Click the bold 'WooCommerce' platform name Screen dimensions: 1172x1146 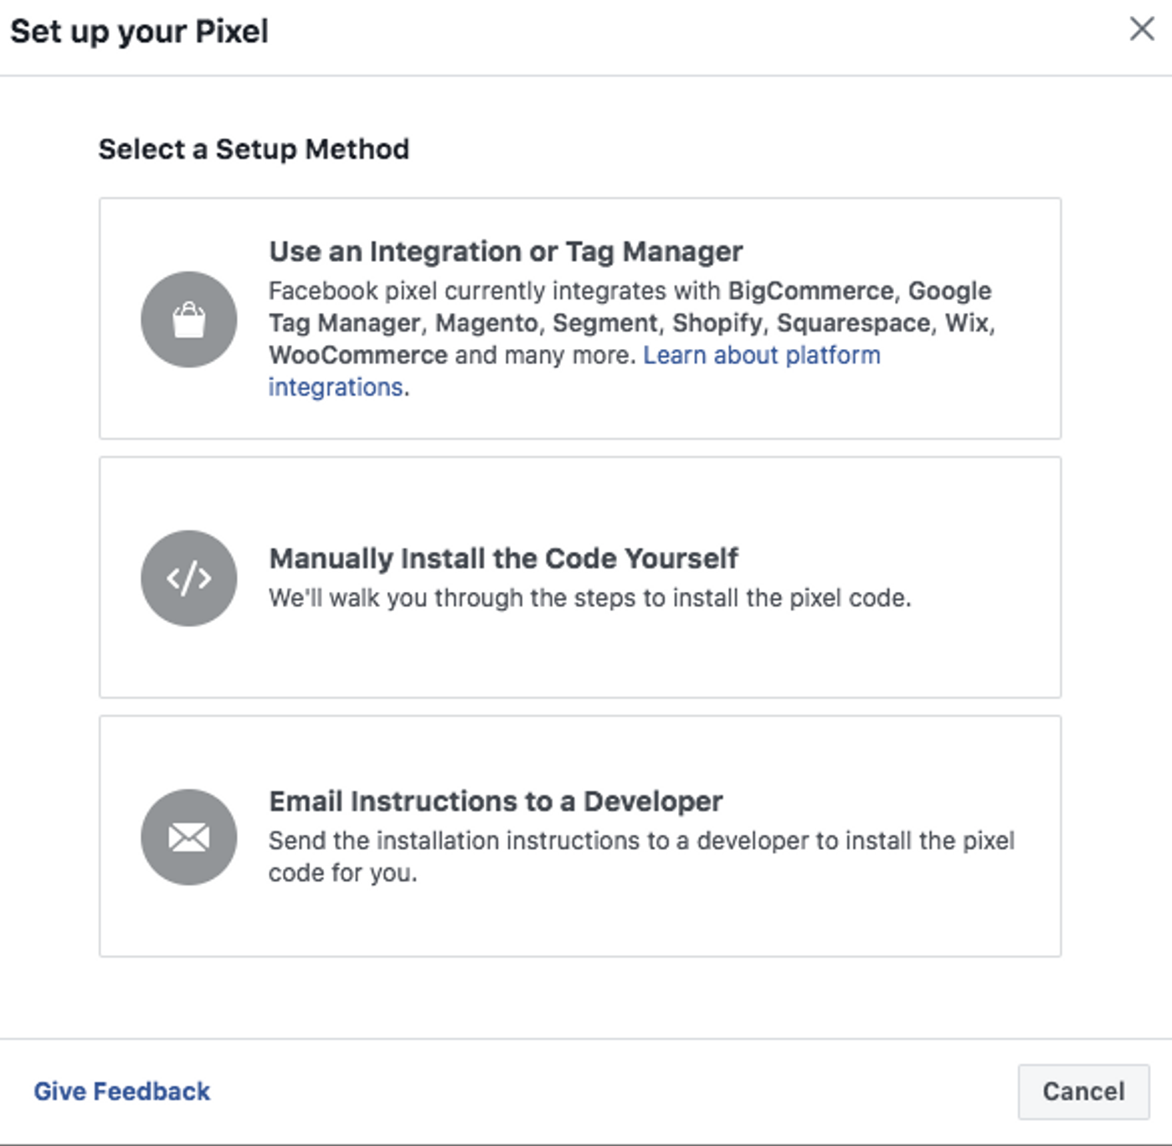tap(358, 355)
